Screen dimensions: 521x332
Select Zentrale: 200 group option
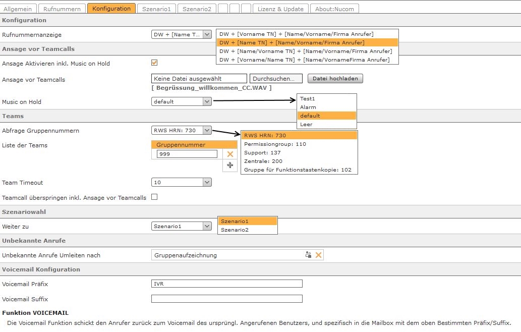pyautogui.click(x=300, y=161)
